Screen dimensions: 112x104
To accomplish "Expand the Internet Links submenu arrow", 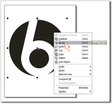I will (x=90, y=74).
